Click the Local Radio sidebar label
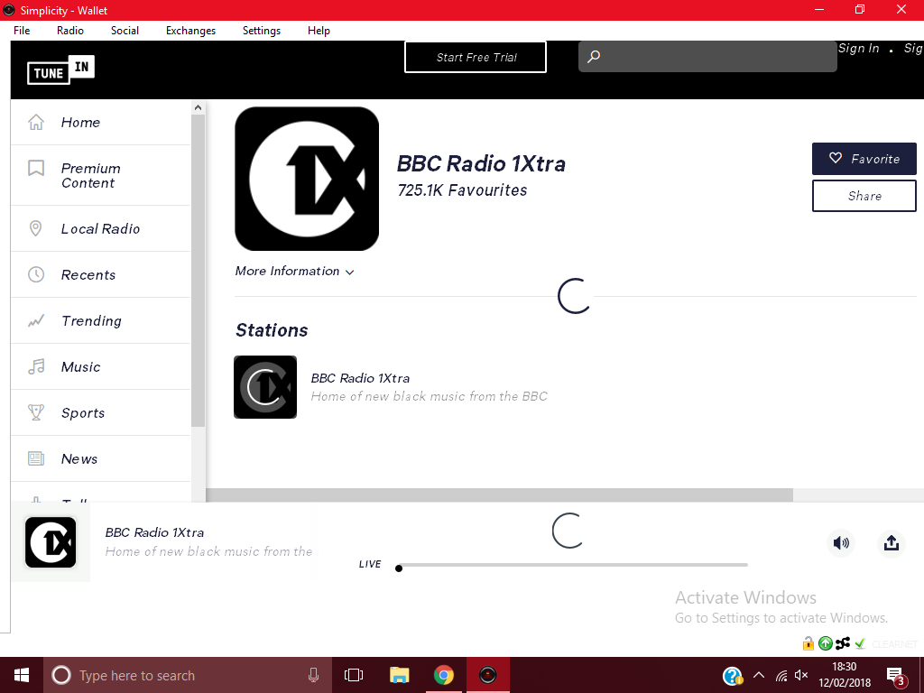The width and height of the screenshot is (924, 693). pyautogui.click(x=101, y=228)
